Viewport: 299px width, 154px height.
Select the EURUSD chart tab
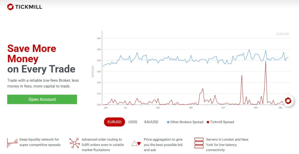pos(114,122)
